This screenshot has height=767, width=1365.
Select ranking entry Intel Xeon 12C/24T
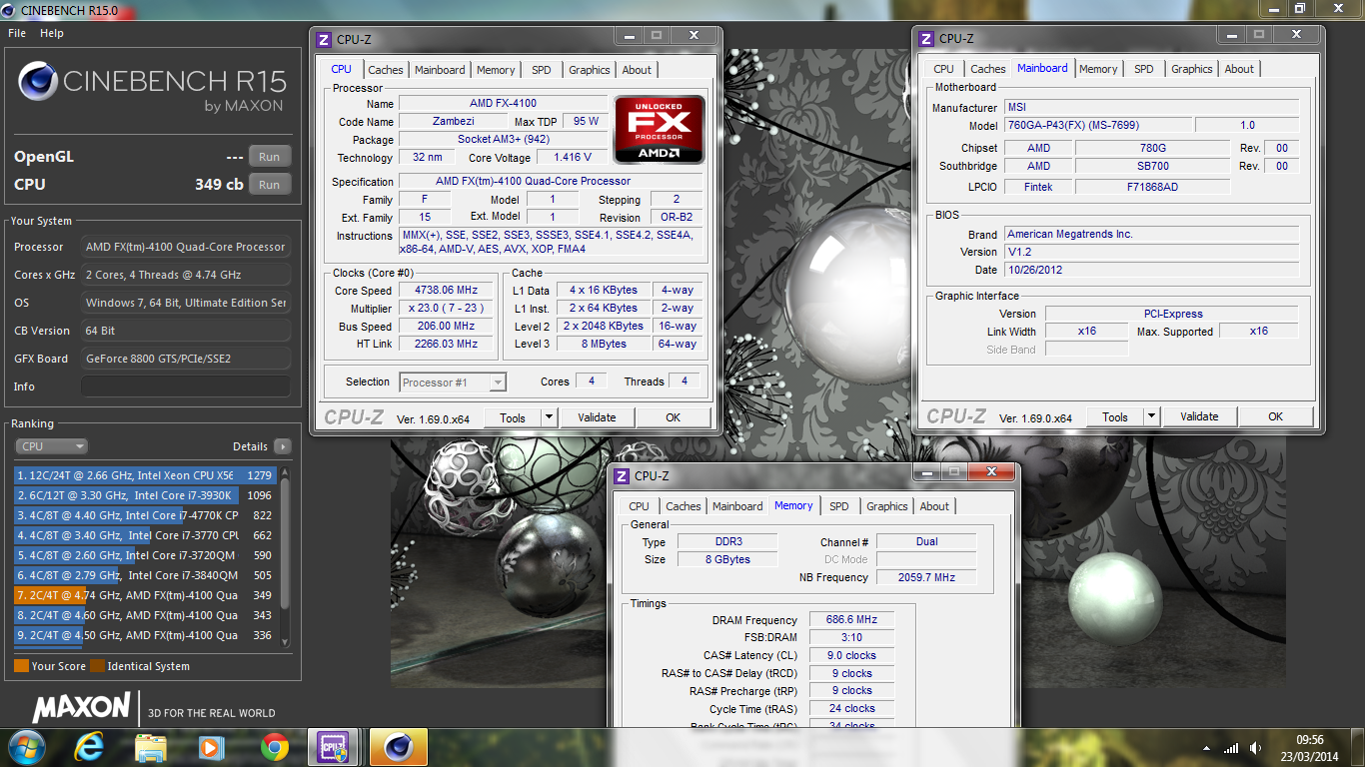(x=145, y=475)
